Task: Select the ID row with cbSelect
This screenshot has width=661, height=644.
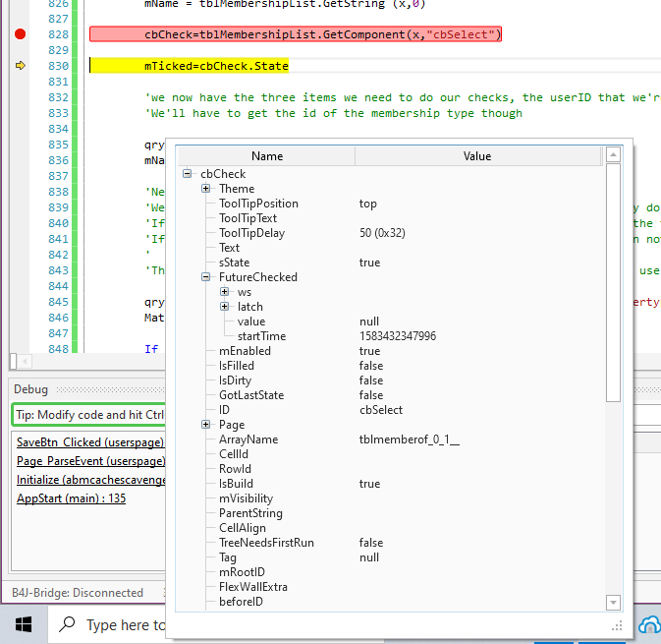Action: click(x=390, y=410)
